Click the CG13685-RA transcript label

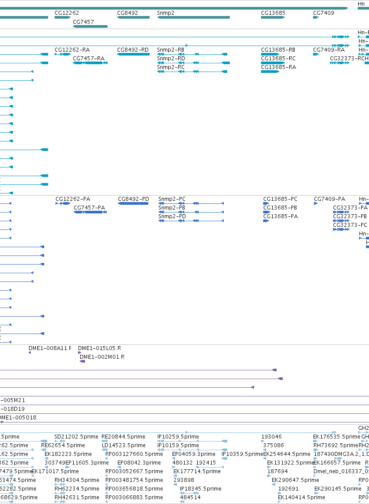coord(278,67)
